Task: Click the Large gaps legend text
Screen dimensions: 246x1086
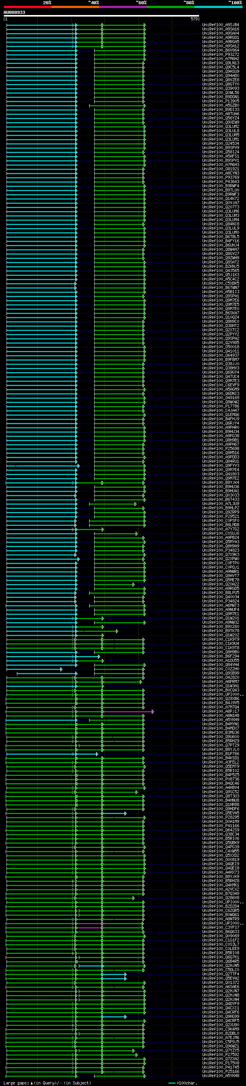Action: tap(47, 1083)
